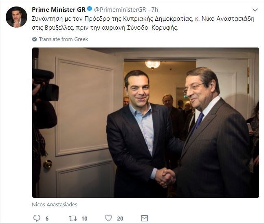The width and height of the screenshot is (264, 223).
Task: Click the reply count of 6
Action: 47,219
